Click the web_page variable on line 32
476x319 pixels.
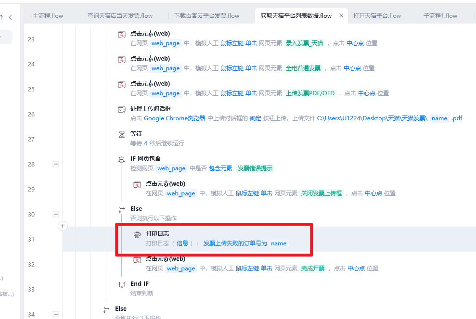tap(181, 268)
